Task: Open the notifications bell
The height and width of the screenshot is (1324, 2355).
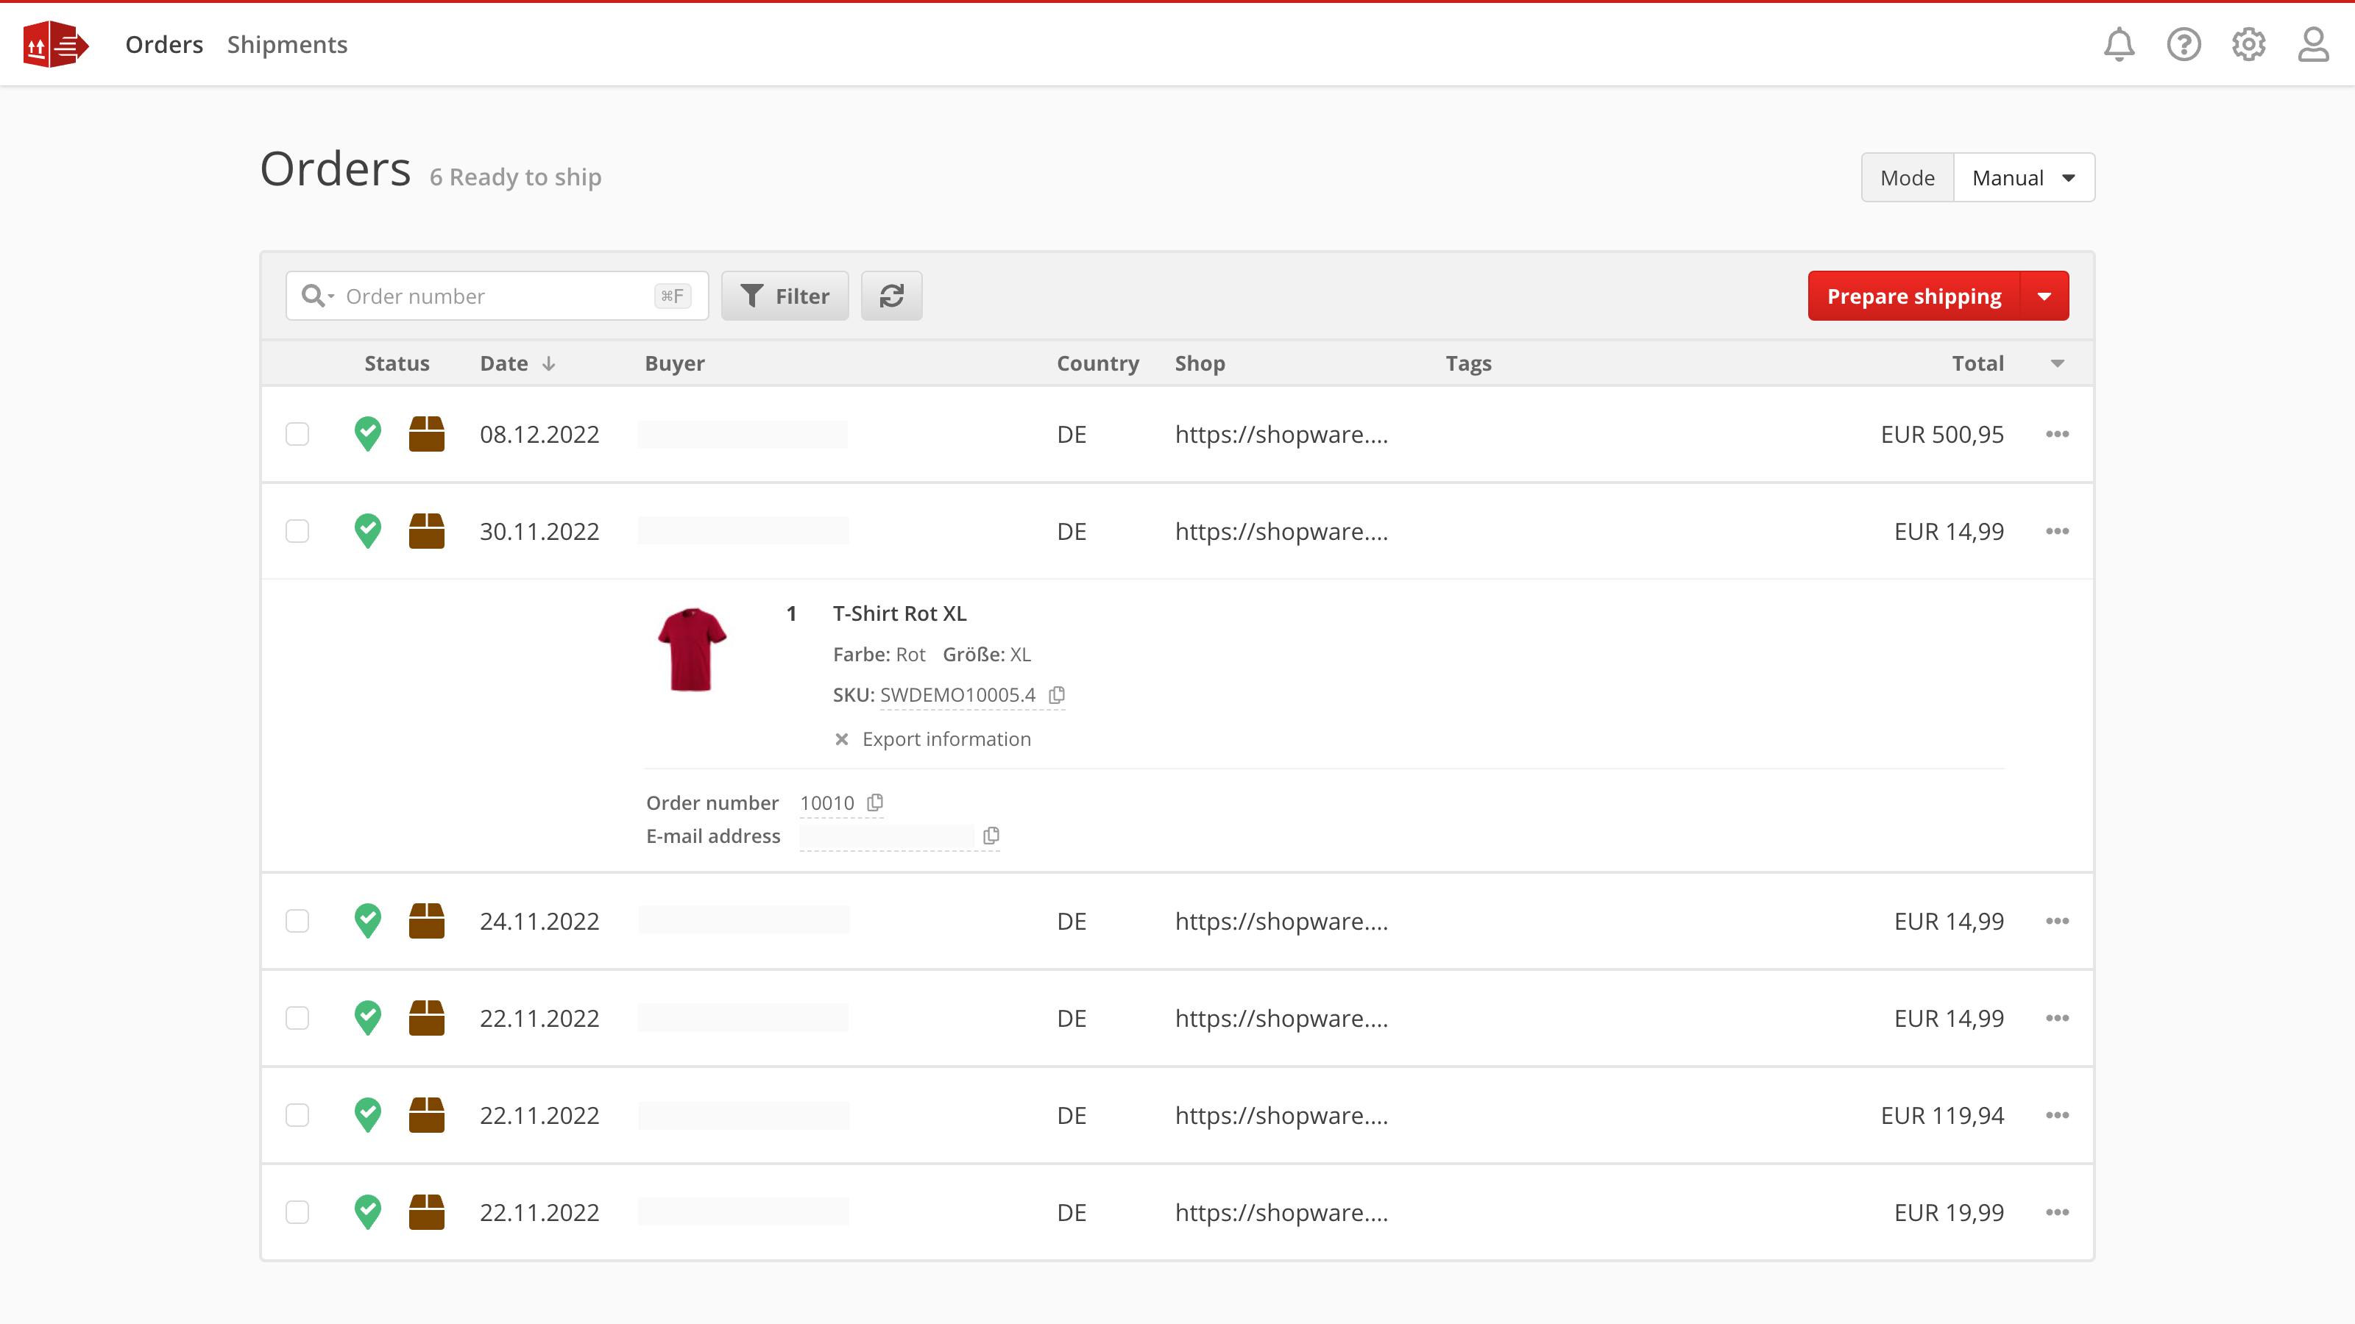Action: click(2118, 44)
